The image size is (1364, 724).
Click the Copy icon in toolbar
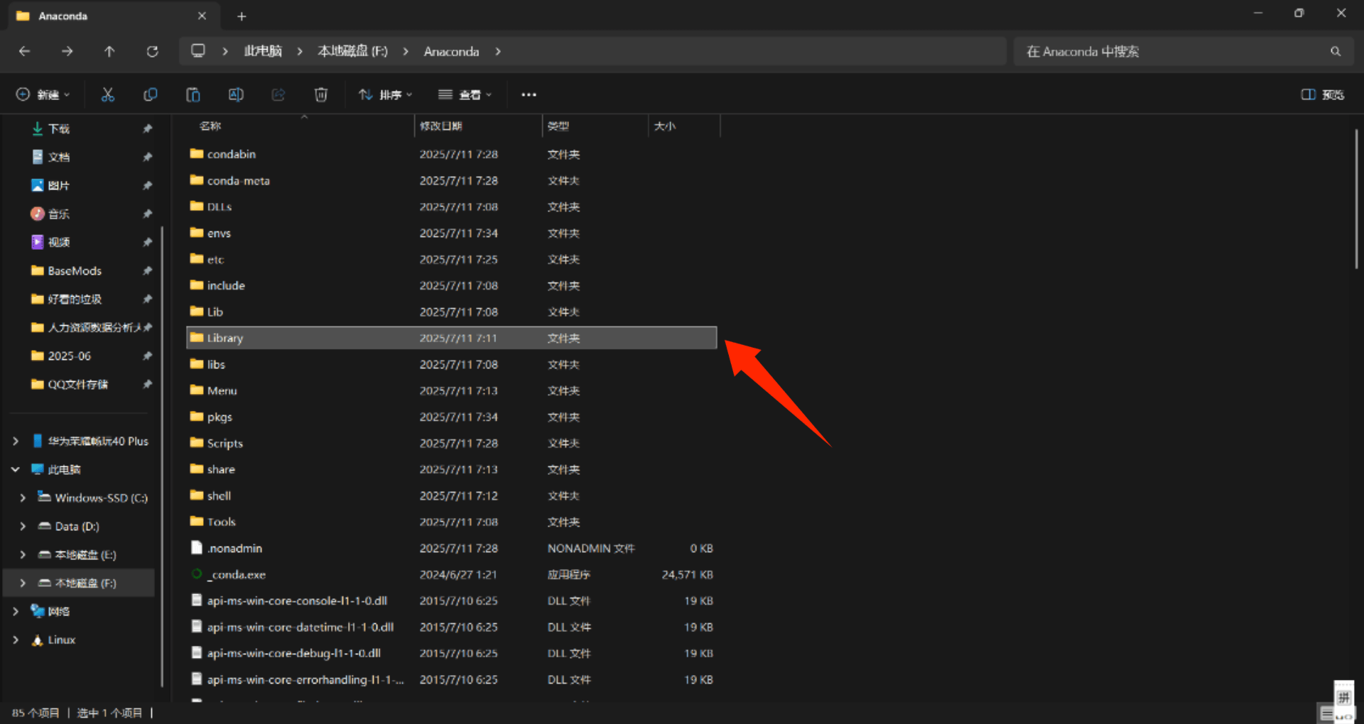[151, 94]
